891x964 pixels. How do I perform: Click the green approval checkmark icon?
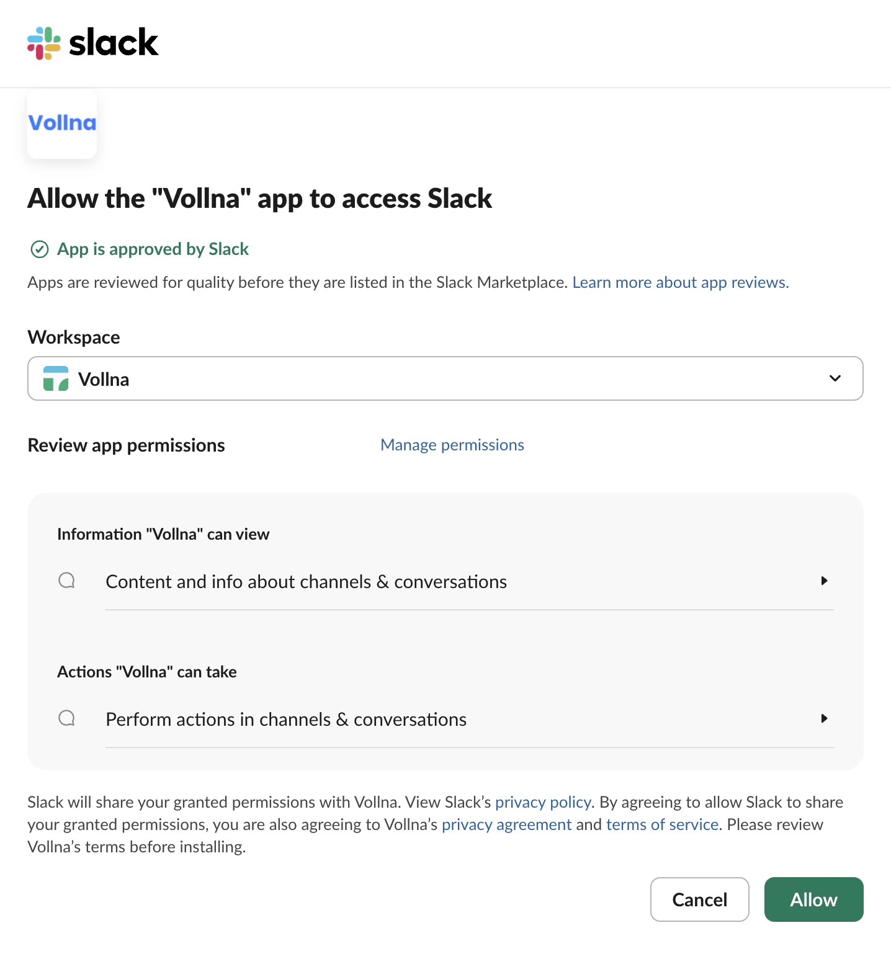[x=39, y=249]
